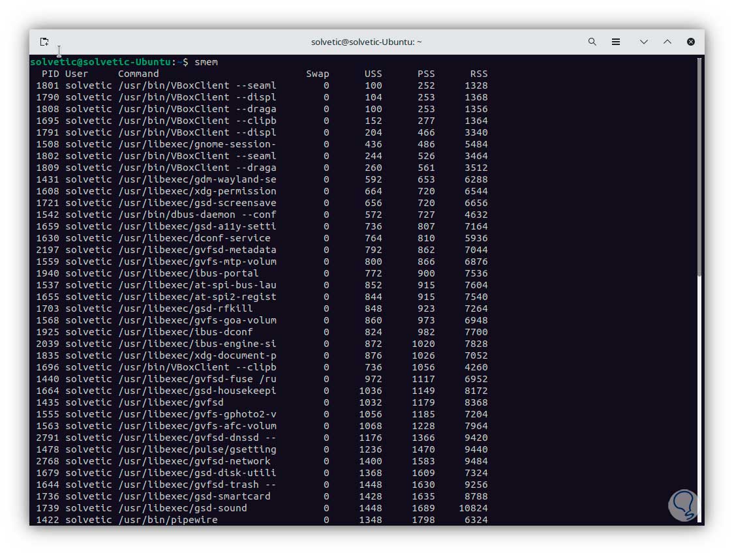Screen dimensions: 734x555
Task: Click RSS value 3340
Action: tap(476, 132)
